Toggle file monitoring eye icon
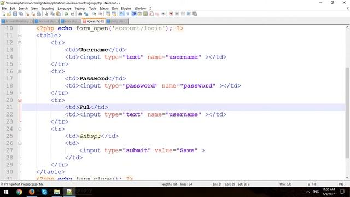 click(163, 14)
